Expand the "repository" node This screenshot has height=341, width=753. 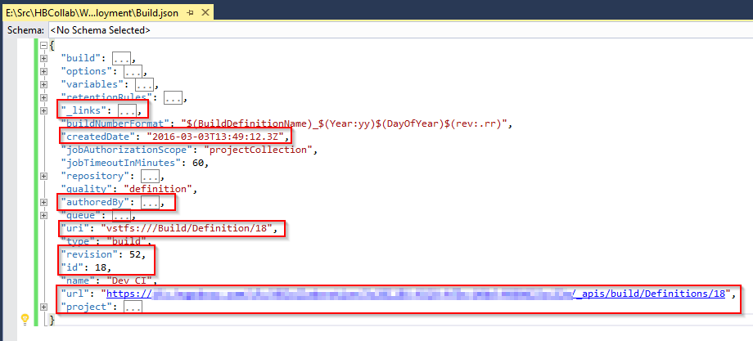43,176
